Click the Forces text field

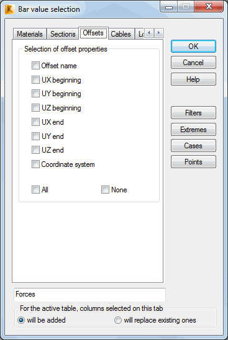click(89, 295)
